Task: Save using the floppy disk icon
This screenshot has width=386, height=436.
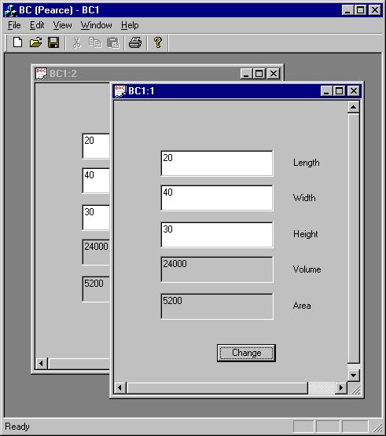Action: [x=53, y=43]
